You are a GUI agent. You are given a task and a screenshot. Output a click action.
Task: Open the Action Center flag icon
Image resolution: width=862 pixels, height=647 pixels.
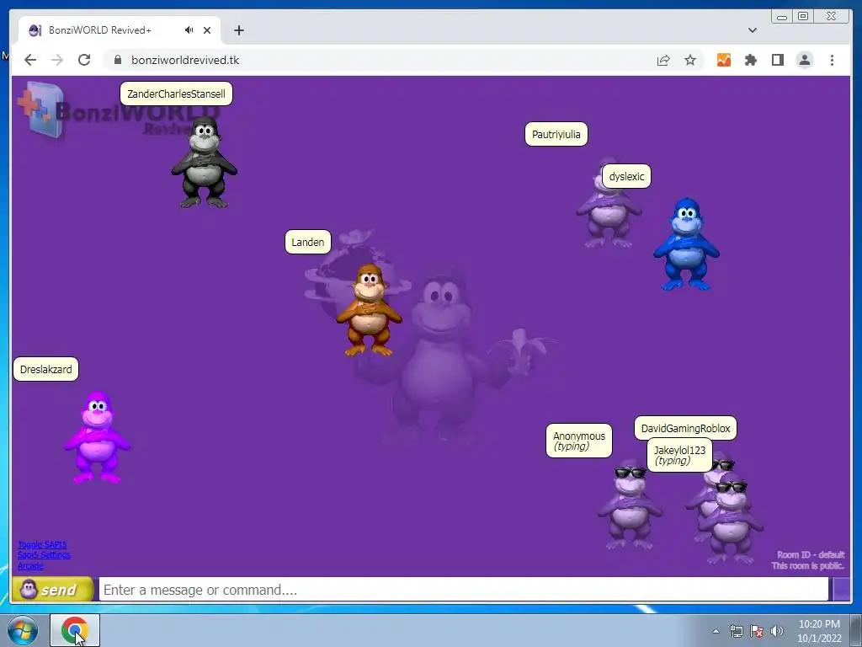[x=757, y=631]
